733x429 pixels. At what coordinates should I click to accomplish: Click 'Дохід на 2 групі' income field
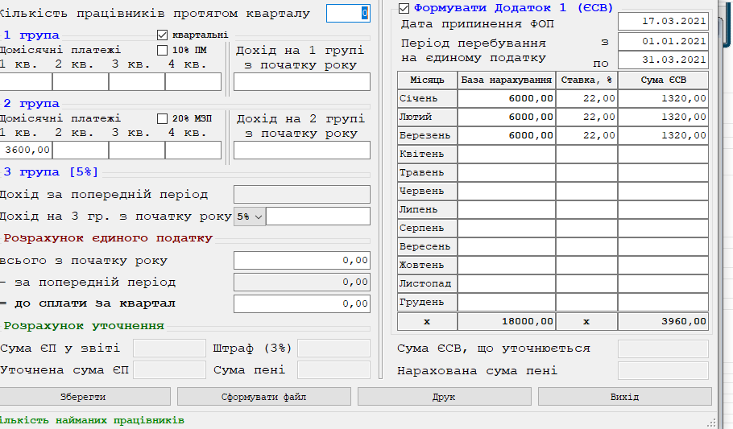(x=302, y=151)
